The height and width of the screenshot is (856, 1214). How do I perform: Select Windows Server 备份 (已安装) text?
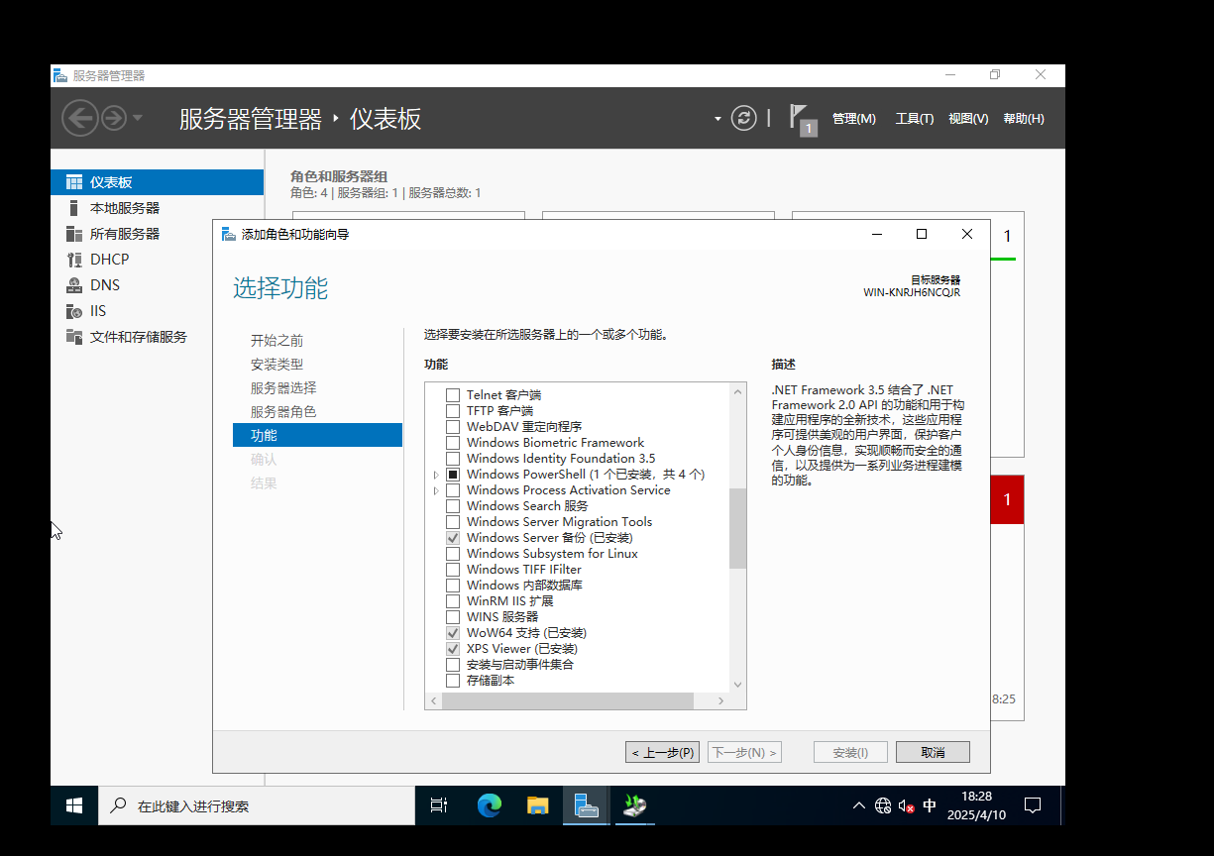click(549, 538)
